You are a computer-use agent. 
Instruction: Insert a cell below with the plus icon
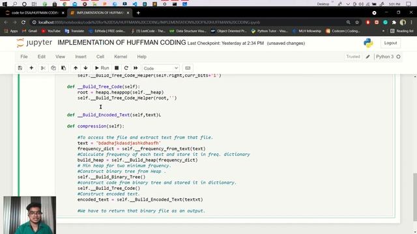[x=31, y=68]
